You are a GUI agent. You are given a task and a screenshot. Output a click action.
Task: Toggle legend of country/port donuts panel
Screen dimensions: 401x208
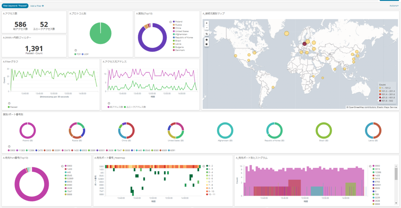tap(9, 147)
